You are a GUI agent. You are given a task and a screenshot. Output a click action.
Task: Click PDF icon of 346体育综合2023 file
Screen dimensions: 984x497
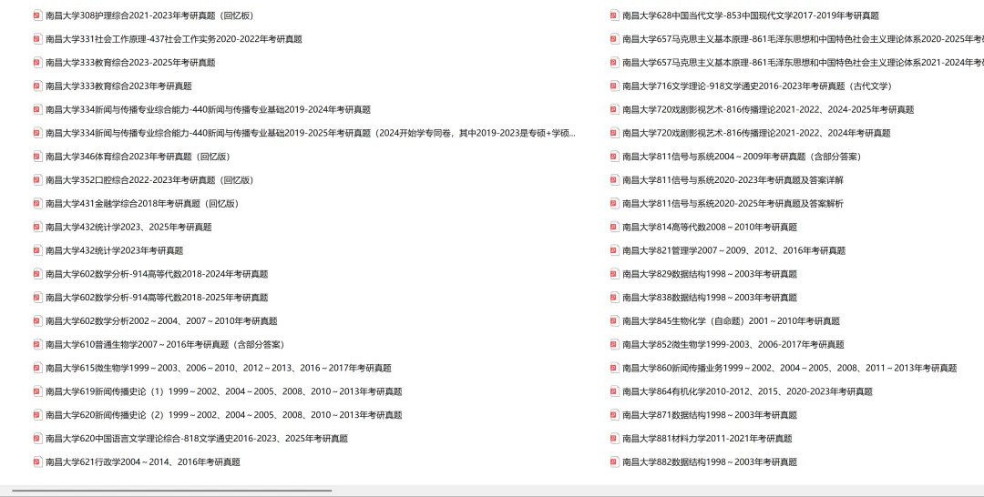[x=37, y=157]
